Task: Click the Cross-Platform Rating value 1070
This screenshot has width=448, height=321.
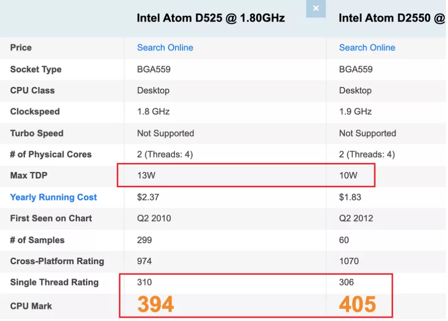Action: (348, 261)
